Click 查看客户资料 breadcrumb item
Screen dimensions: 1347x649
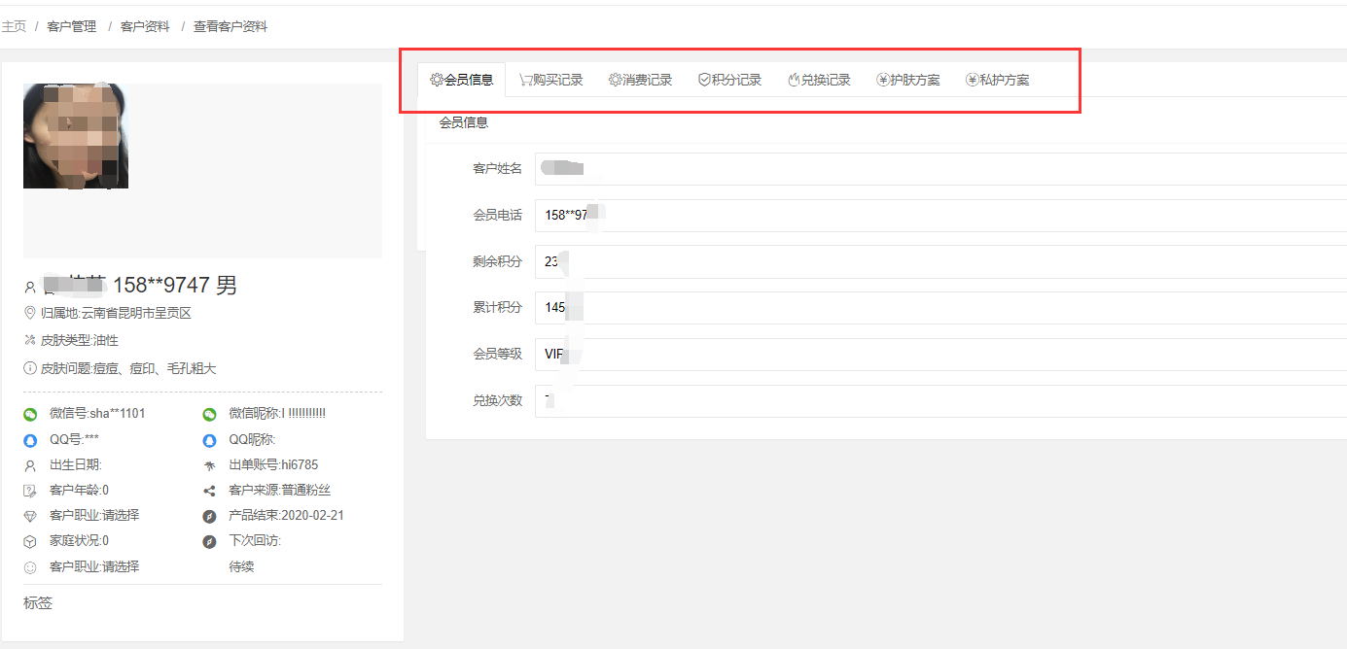(230, 26)
